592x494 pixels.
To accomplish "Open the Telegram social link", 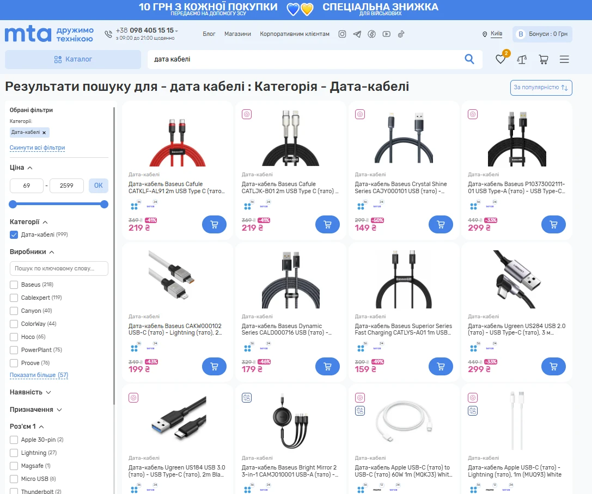I will [357, 34].
